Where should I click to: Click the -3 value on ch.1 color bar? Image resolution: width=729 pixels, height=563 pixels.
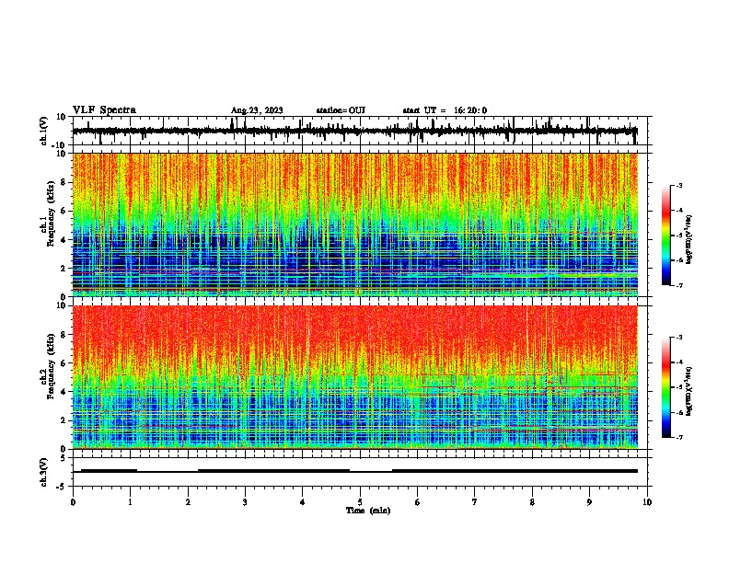pos(678,185)
